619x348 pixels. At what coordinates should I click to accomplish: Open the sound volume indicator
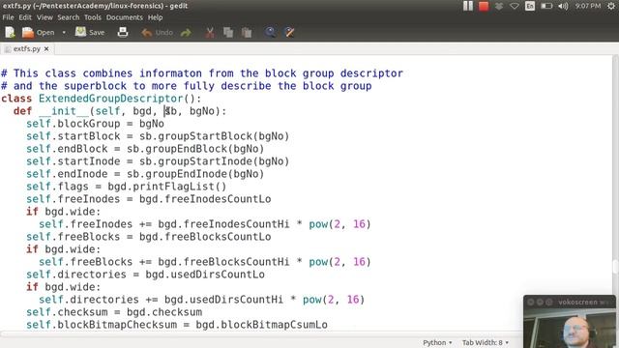point(563,6)
